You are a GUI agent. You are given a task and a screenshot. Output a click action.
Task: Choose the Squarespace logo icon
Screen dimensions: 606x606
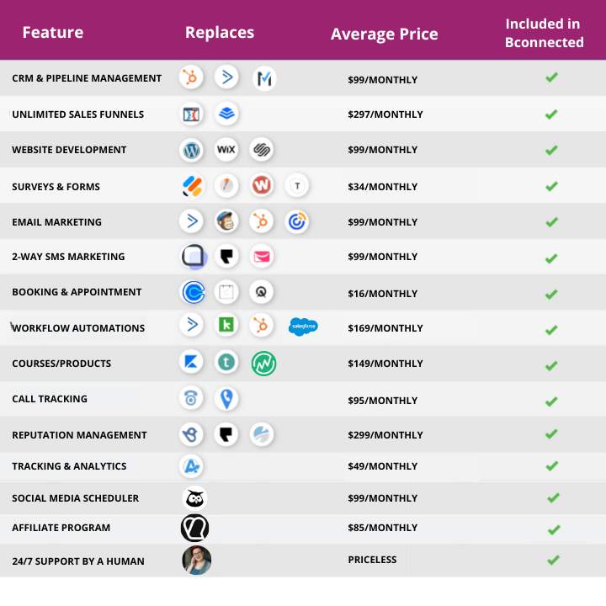pyautogui.click(x=262, y=151)
